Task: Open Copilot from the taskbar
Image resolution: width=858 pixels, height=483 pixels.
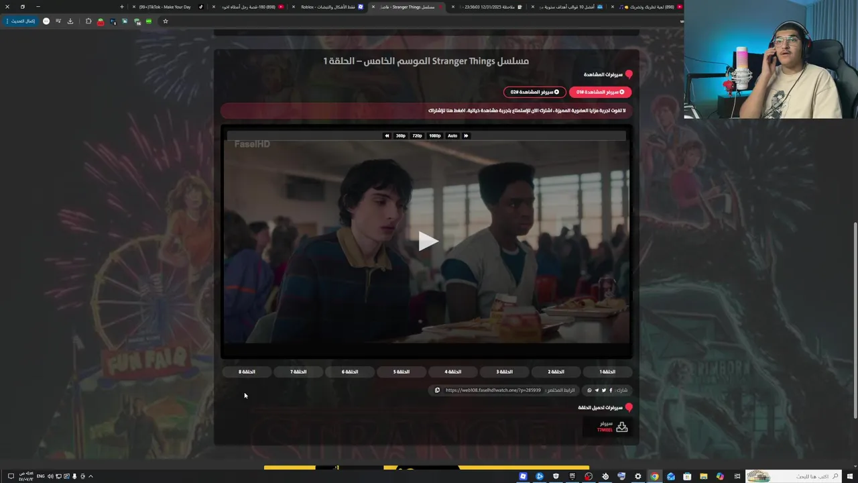Action: click(x=720, y=476)
